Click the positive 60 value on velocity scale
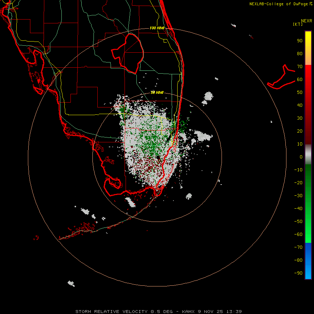Viewport: 314px width, 314px height. coord(300,80)
